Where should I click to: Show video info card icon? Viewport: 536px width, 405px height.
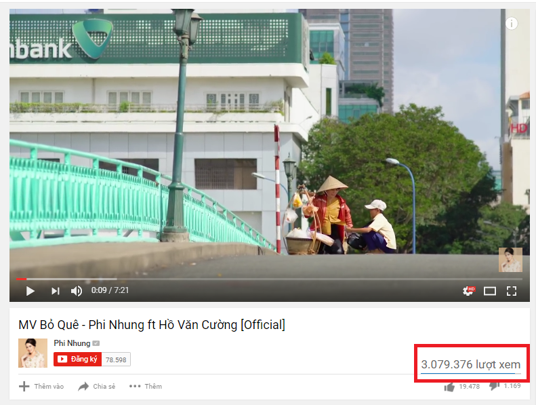coord(512,24)
